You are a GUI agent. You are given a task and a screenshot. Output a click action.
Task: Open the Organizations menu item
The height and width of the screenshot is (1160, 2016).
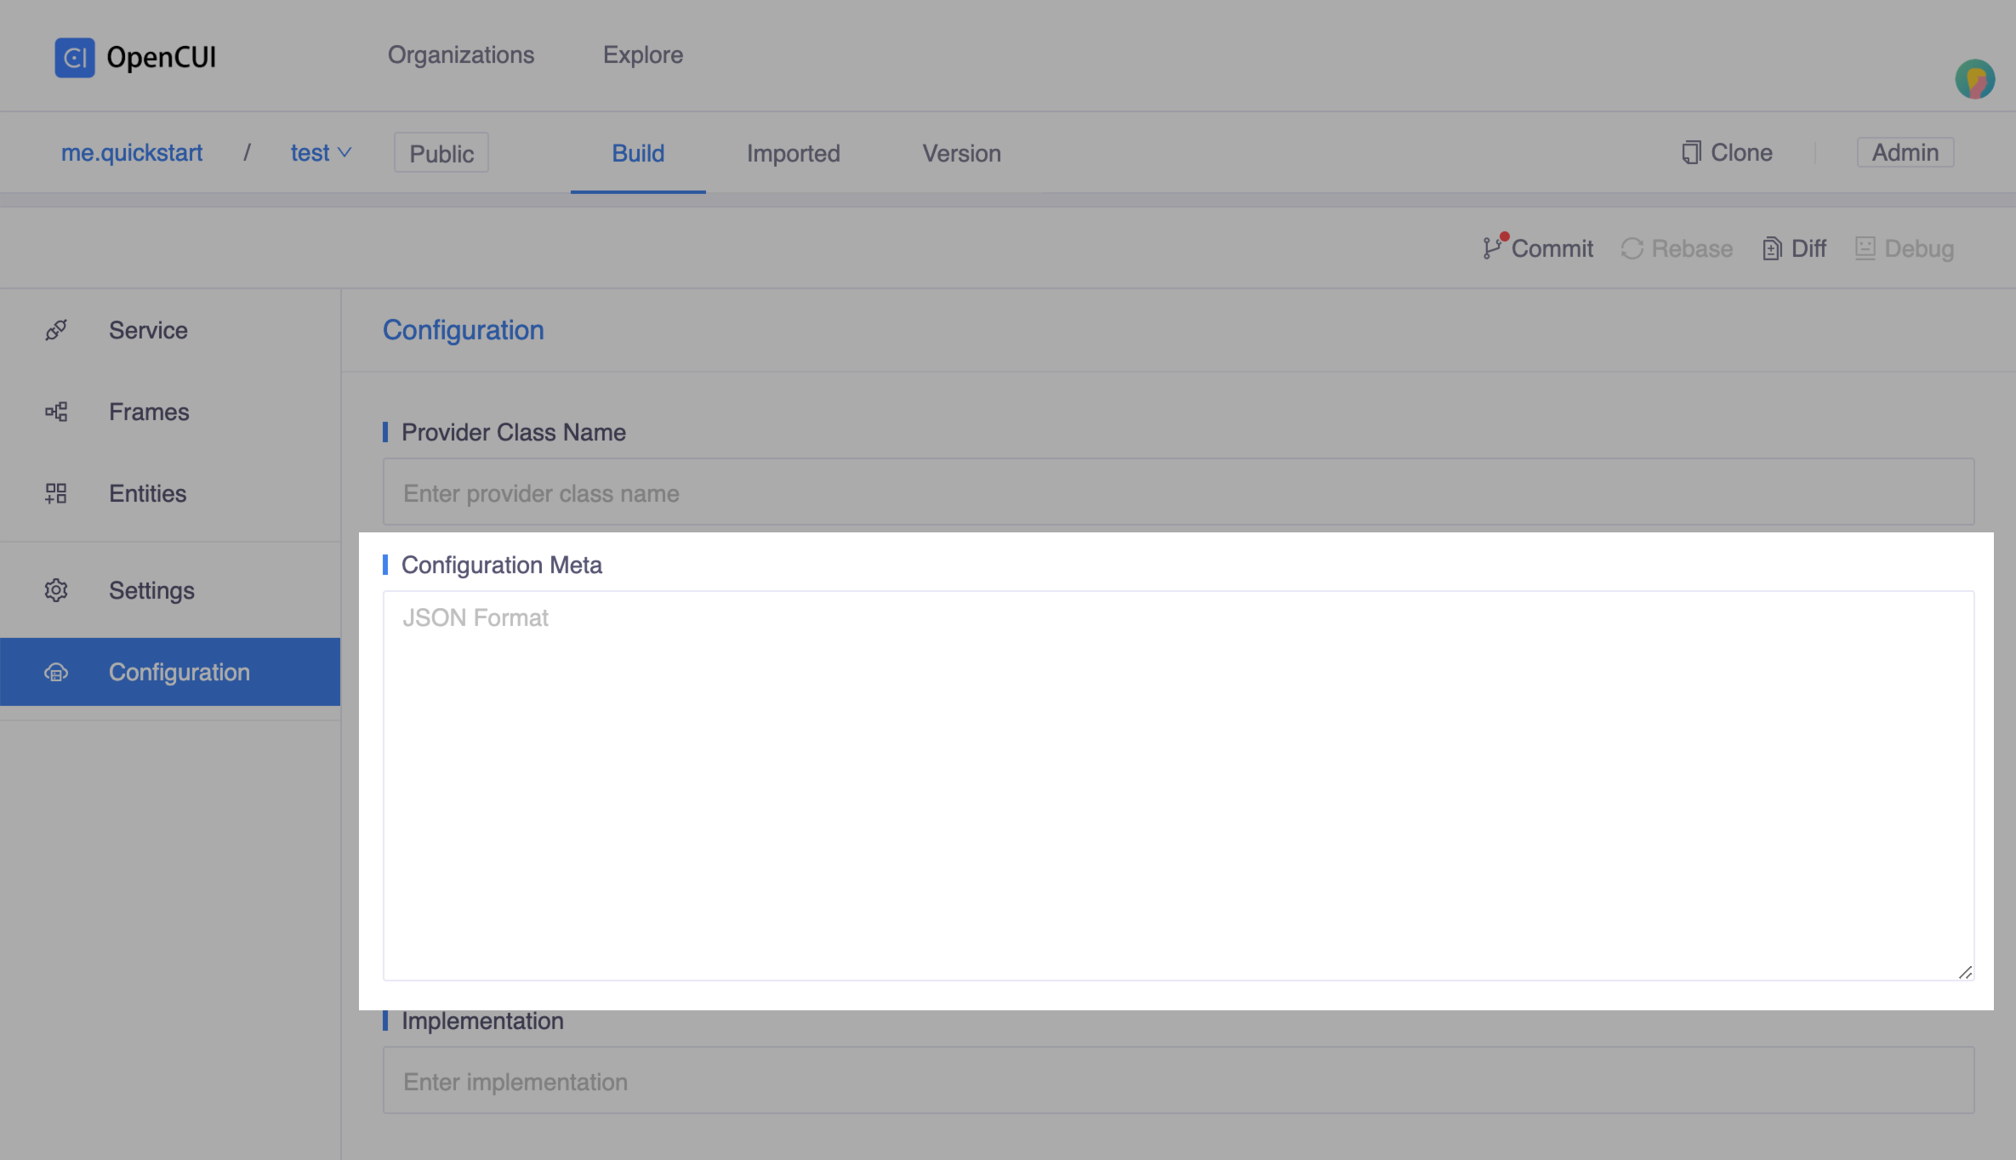[x=461, y=55]
